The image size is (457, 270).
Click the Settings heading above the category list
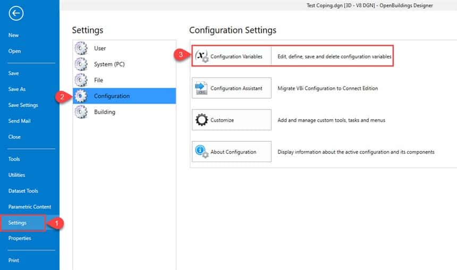(88, 30)
